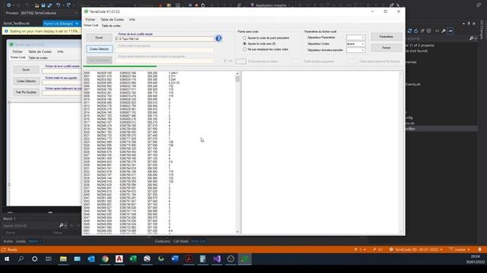Click the left data list vertical scrollbar thumb
This screenshot has height=273, width=487.
[237, 79]
